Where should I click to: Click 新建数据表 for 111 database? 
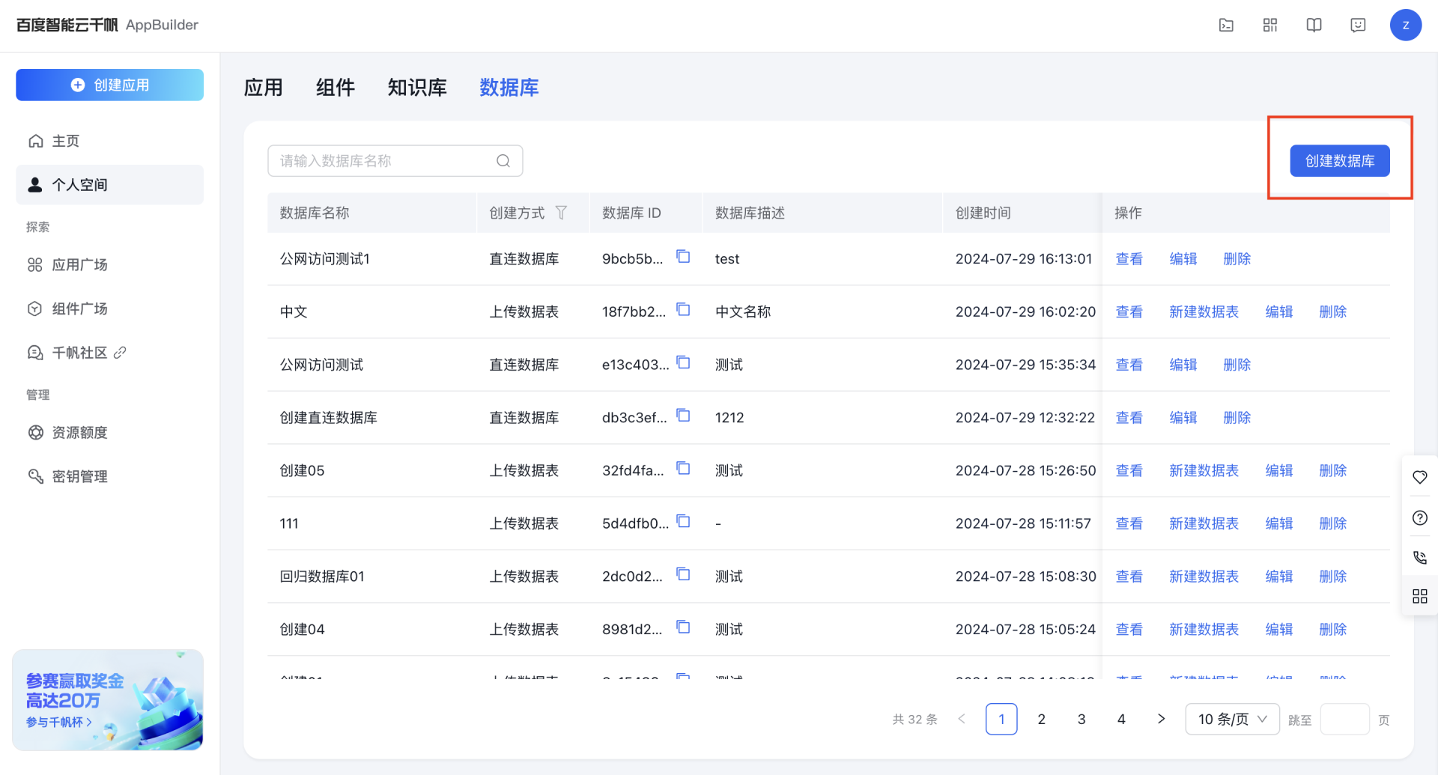tap(1204, 523)
